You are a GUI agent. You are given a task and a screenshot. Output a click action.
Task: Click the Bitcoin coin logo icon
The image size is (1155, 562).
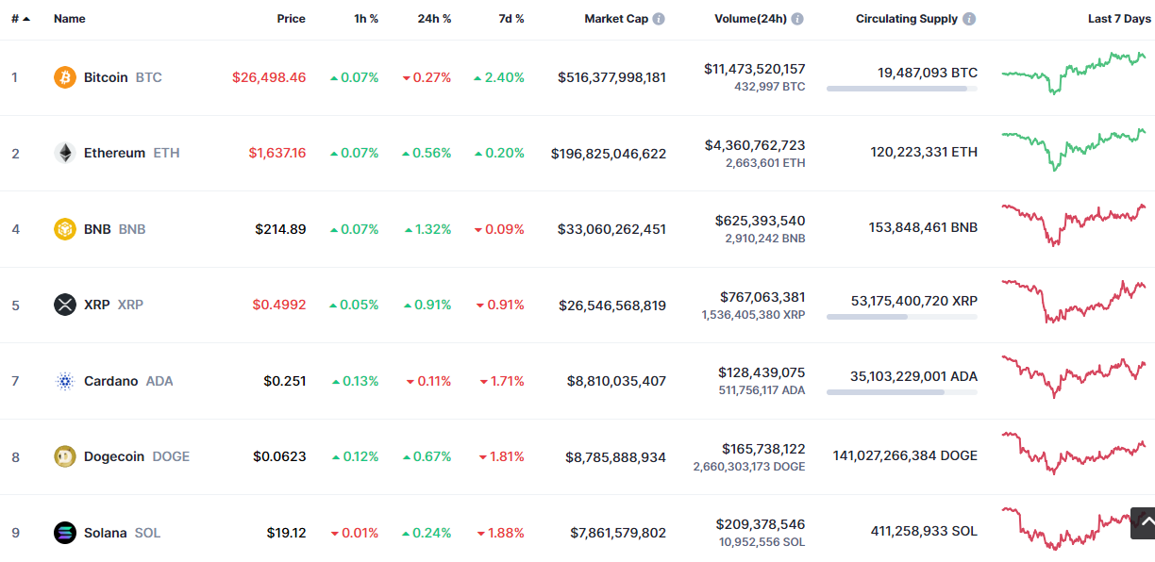pyautogui.click(x=65, y=77)
